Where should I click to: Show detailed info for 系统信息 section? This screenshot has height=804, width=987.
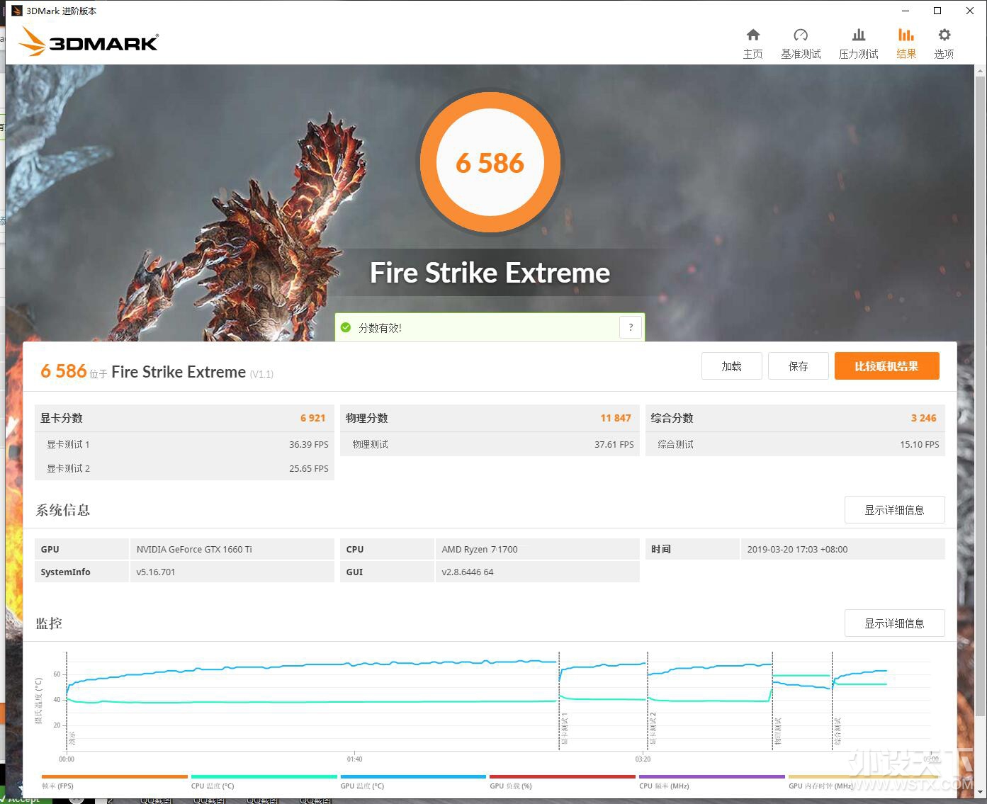tap(895, 510)
